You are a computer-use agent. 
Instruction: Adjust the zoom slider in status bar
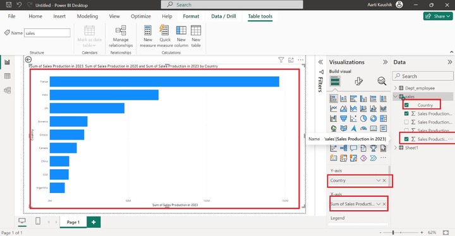point(393,232)
